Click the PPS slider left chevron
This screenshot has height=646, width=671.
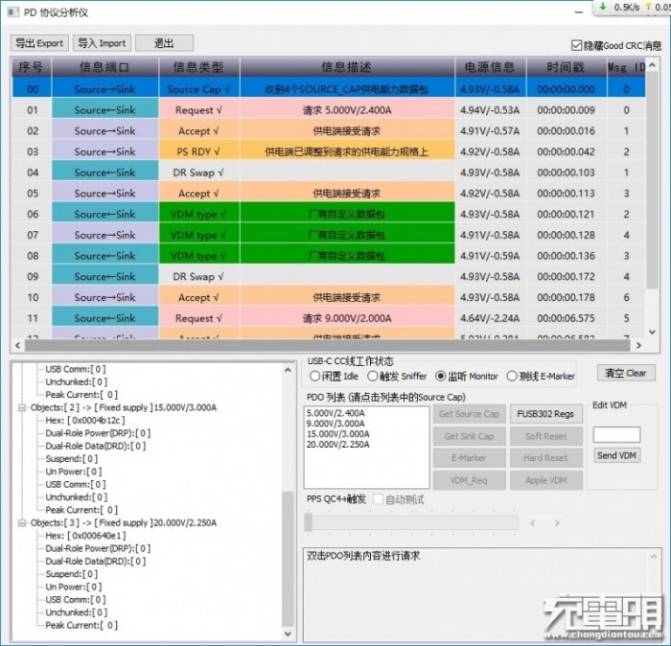pos(532,522)
